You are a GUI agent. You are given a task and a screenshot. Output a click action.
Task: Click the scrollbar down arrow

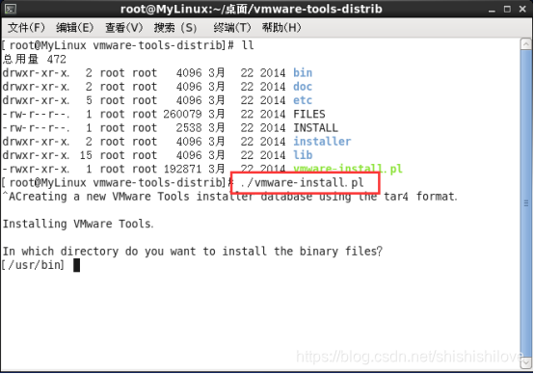click(526, 362)
